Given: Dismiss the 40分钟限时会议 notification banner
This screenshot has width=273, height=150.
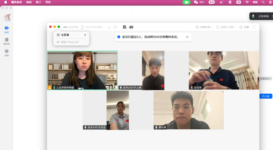Looking at the screenshot, I should click(x=187, y=37).
